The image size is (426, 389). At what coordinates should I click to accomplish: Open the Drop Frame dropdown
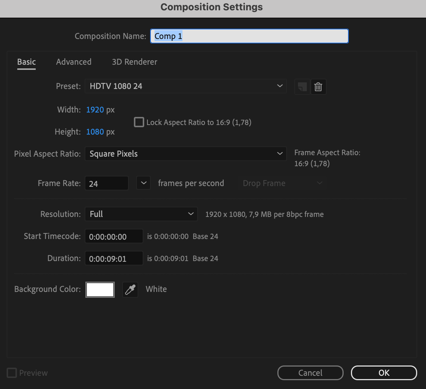(x=283, y=183)
